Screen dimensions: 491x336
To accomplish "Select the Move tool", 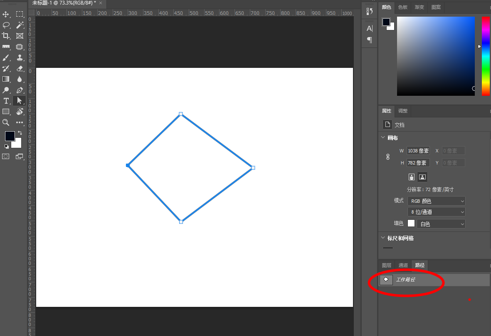I will 6,14.
